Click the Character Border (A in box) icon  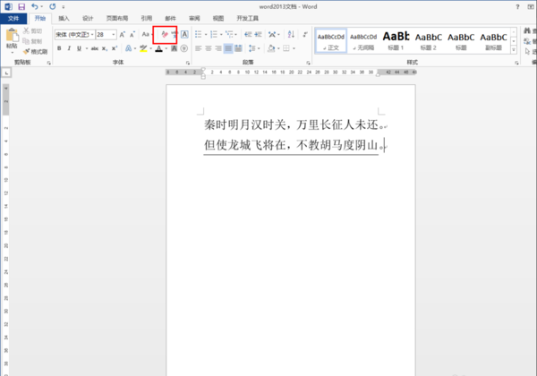(x=184, y=34)
